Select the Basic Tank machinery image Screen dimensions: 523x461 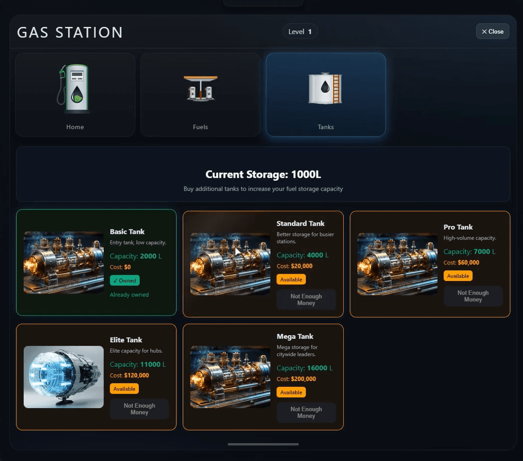click(x=63, y=263)
